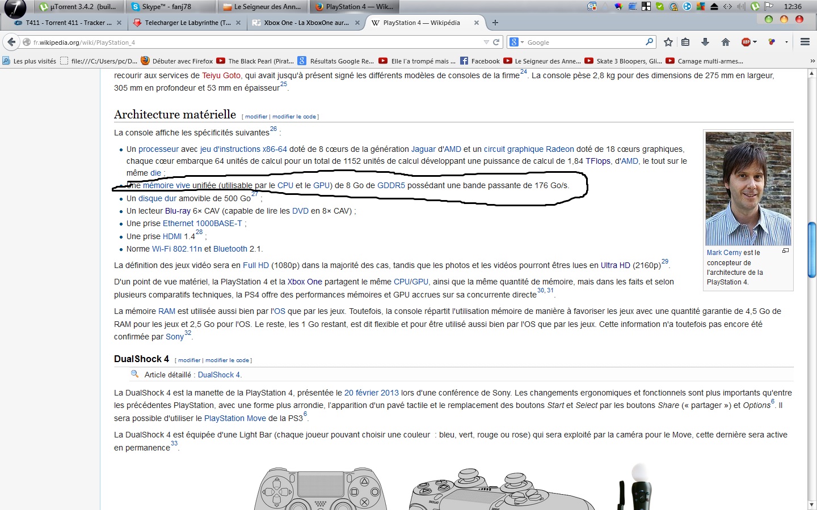Click the DualShock 4 front view drawing
Screen dimensions: 817x510
321,488
